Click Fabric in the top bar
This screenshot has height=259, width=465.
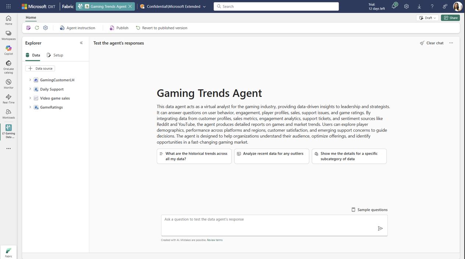[x=68, y=6]
